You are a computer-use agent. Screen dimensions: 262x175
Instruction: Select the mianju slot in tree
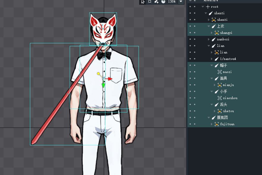[x=228, y=85]
